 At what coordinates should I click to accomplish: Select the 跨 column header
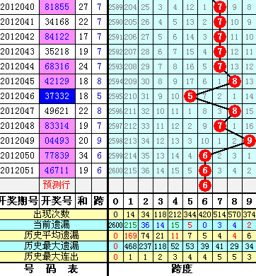pos(99,201)
